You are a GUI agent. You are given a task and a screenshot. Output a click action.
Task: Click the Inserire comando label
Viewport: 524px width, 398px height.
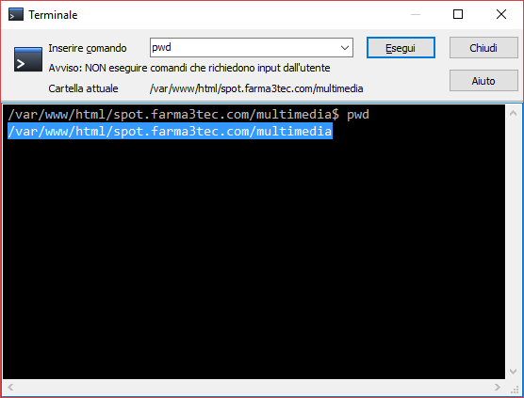[x=88, y=48]
